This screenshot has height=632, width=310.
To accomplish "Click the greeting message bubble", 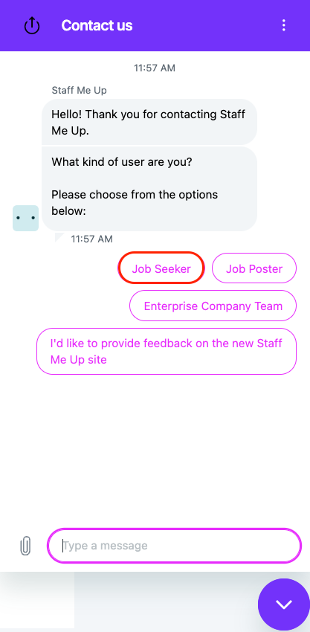I will click(149, 122).
